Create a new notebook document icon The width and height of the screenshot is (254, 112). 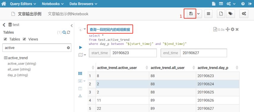point(221,14)
